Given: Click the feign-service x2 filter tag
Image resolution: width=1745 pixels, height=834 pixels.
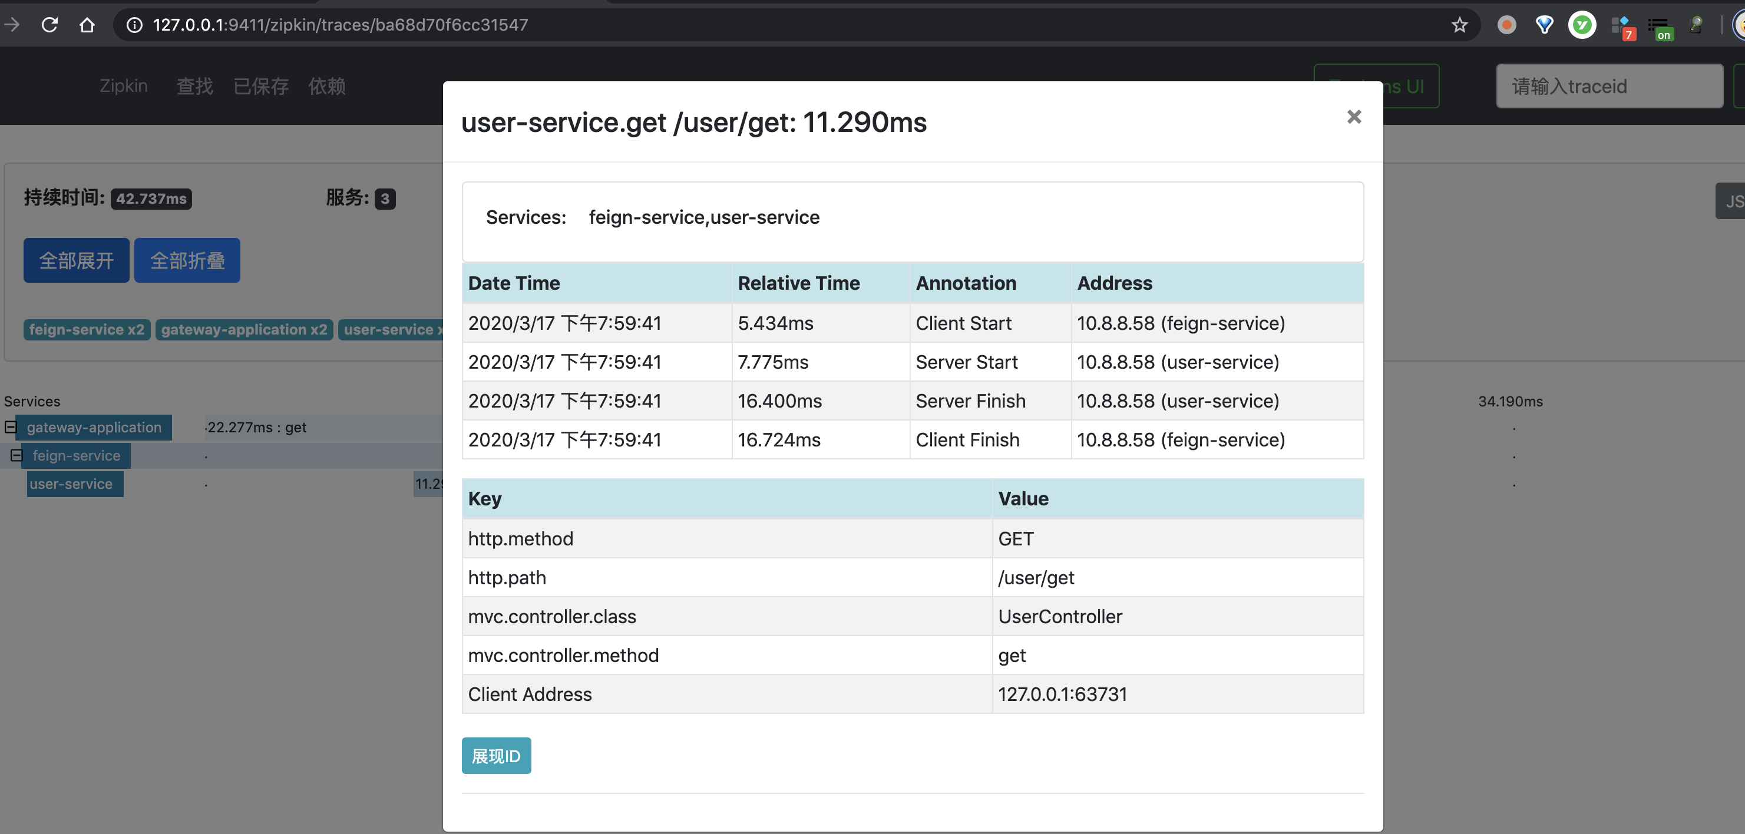Looking at the screenshot, I should (x=87, y=329).
